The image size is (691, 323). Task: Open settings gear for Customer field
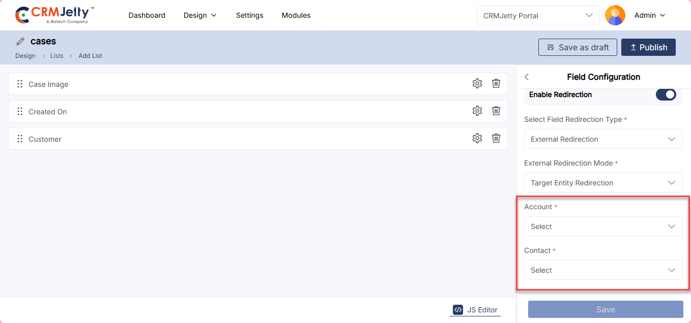[x=477, y=139]
